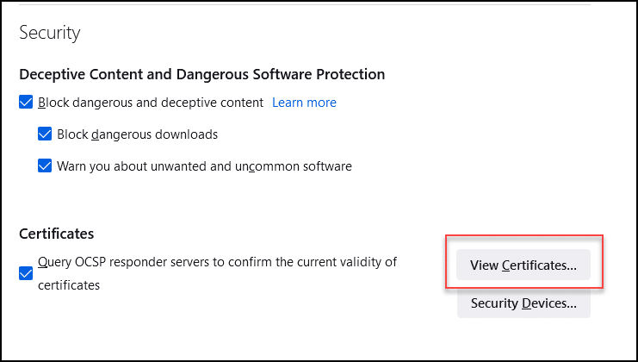
Task: Click the checkmark icon for deceptive content blocking
Action: [26, 103]
